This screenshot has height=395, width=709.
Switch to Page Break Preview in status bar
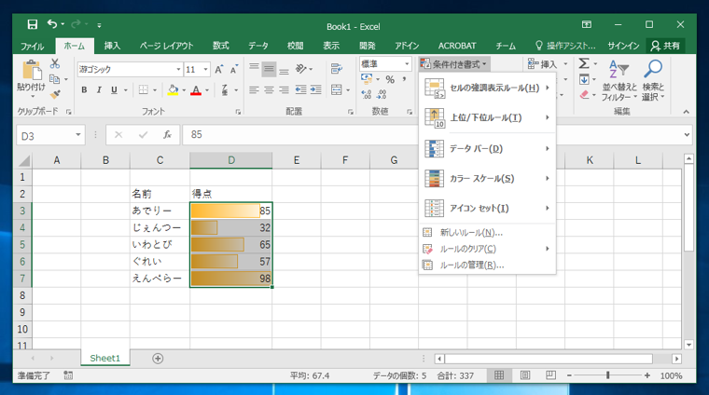tap(550, 375)
